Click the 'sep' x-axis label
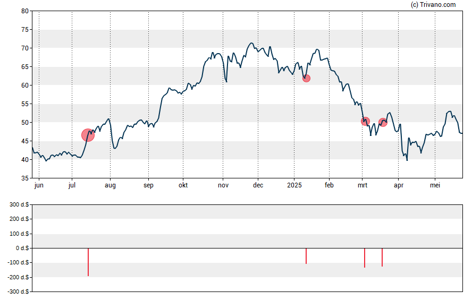Viewport: 472px width, 300px height. coord(148,185)
